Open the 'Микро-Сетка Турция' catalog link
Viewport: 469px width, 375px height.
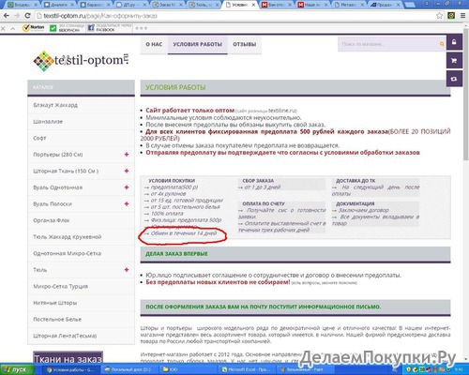[x=60, y=286]
